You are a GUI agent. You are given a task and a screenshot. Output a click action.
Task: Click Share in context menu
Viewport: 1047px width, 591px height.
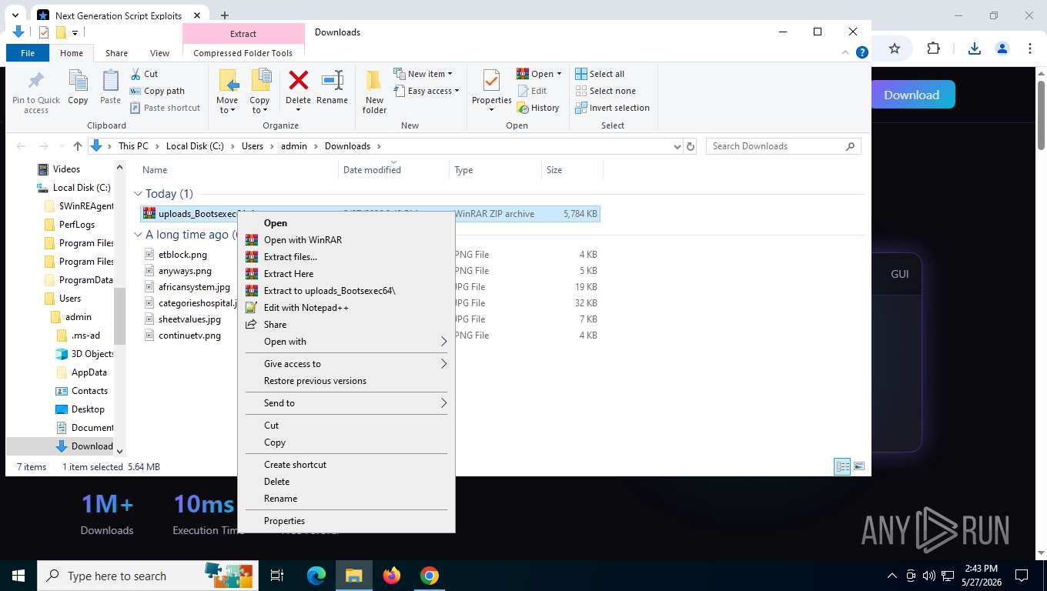346,325
